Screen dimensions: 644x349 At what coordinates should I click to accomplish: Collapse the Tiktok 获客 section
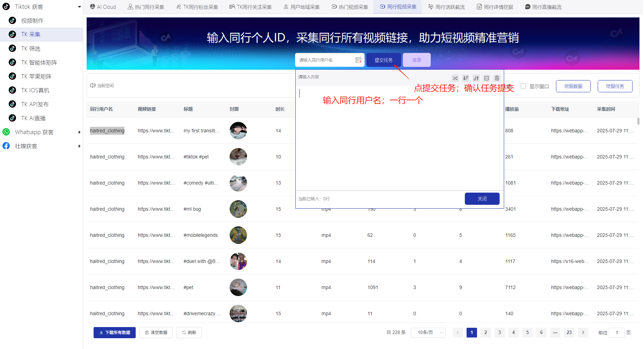[x=79, y=6]
